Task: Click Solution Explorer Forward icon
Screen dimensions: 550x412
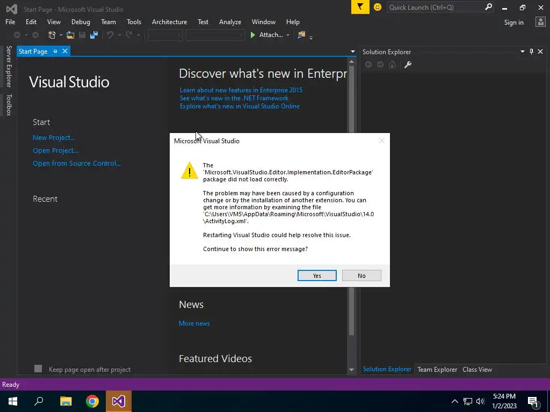Action: [x=380, y=64]
